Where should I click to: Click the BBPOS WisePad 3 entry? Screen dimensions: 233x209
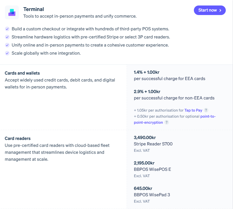click(x=152, y=195)
